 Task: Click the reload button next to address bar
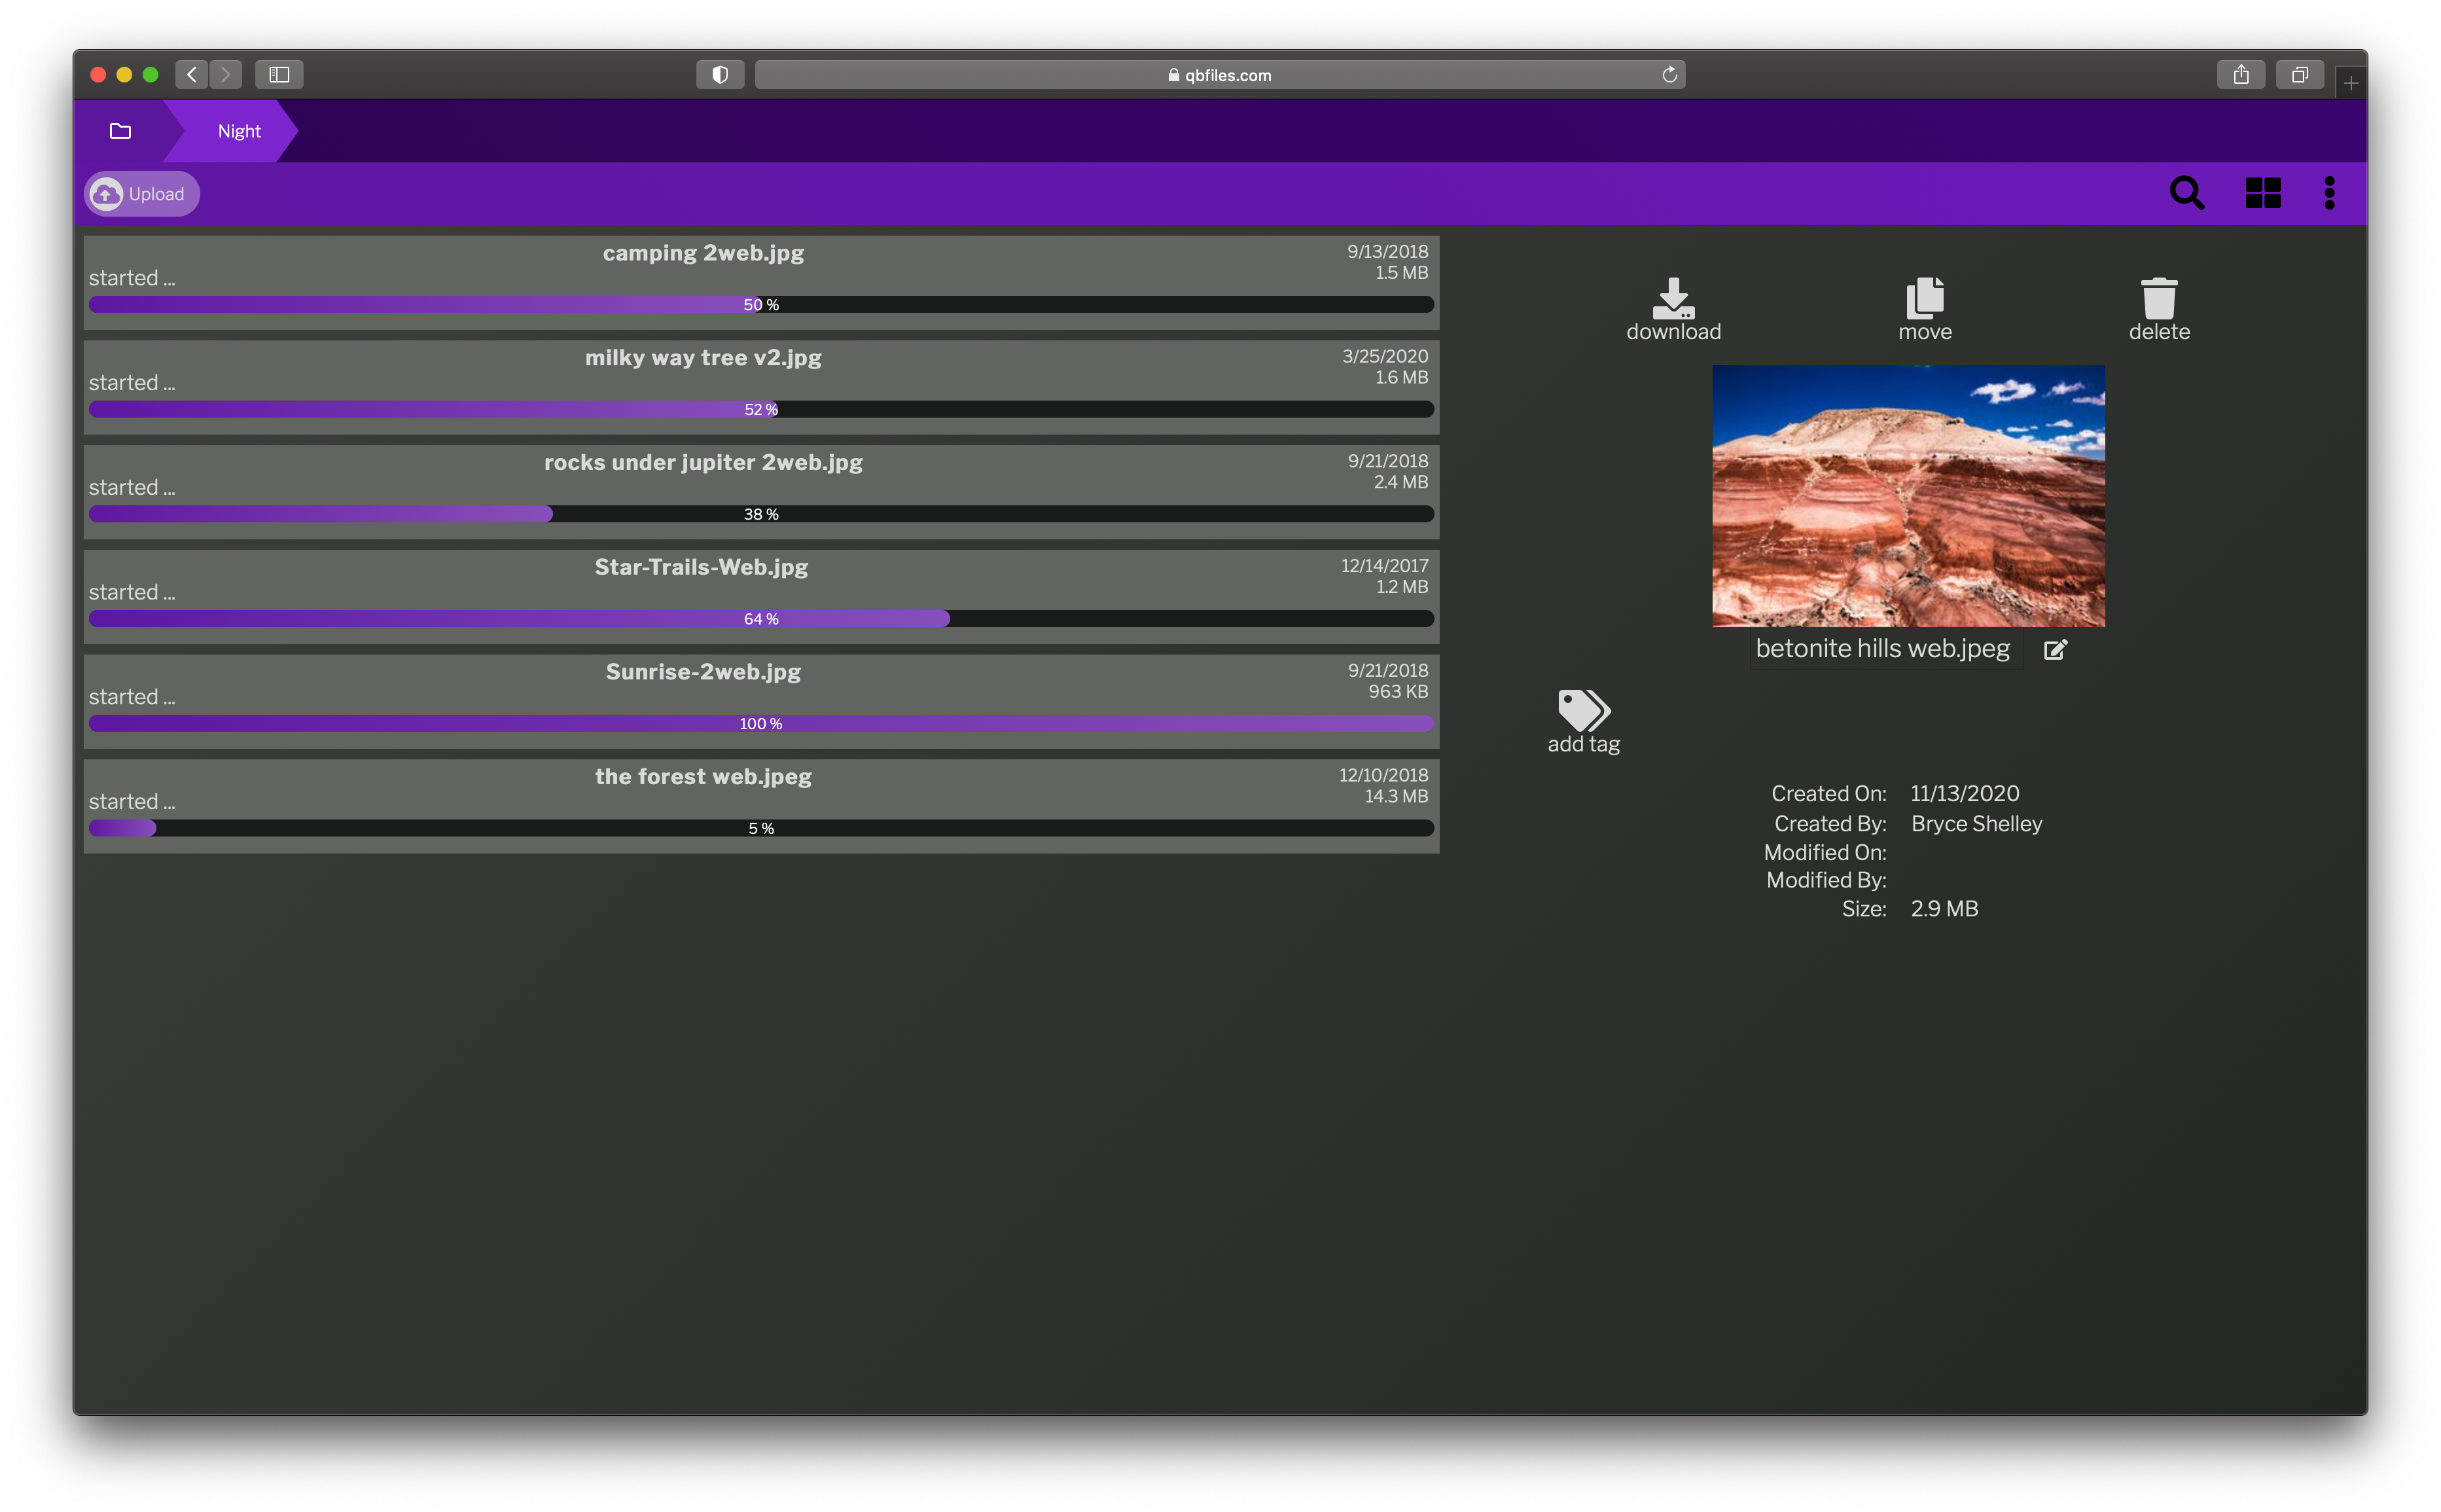(1670, 73)
